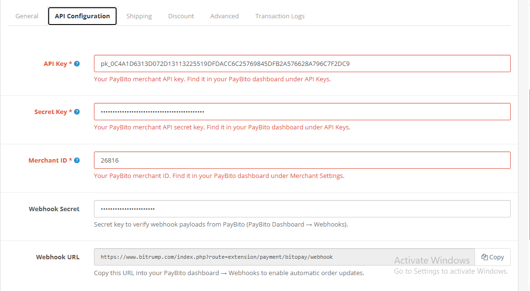The height and width of the screenshot is (291, 530).
Task: Click into the Webhook Secret field
Action: point(302,209)
